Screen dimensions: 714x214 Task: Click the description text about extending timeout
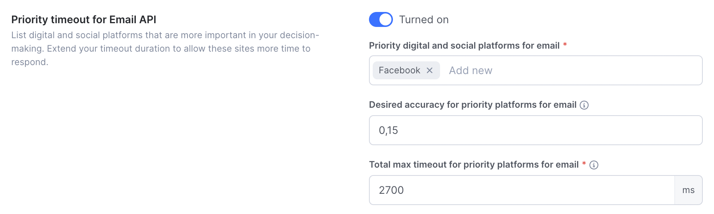[165, 49]
